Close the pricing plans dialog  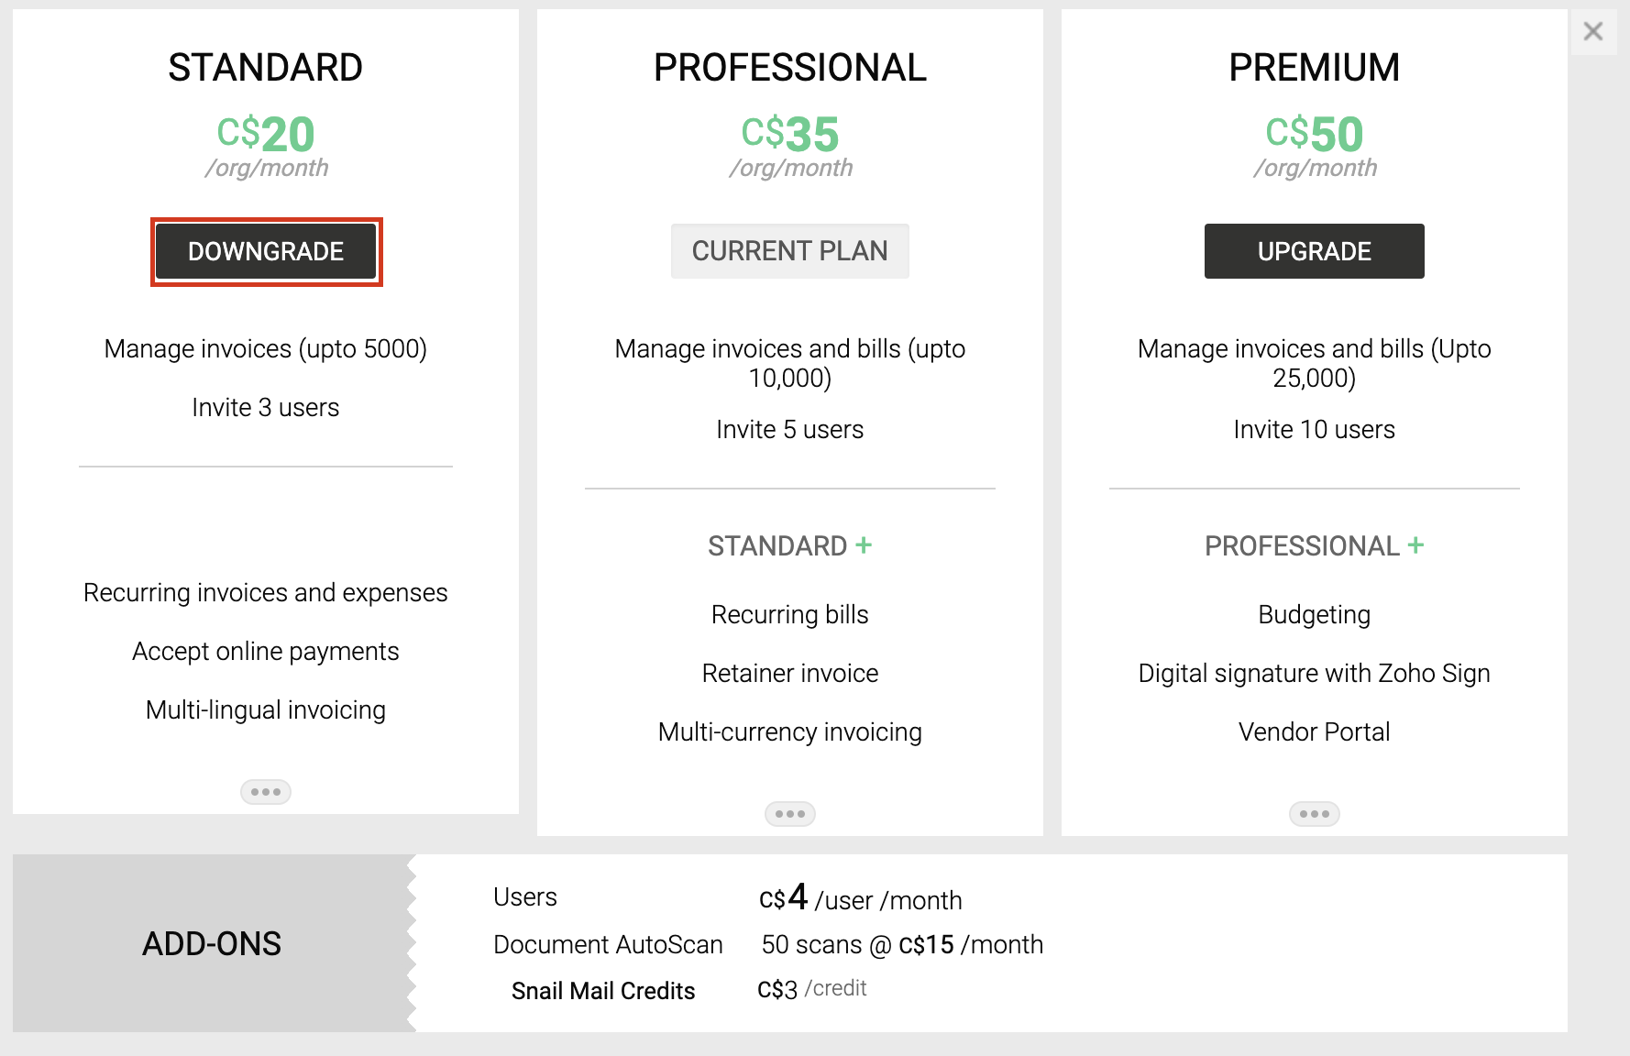(x=1593, y=32)
